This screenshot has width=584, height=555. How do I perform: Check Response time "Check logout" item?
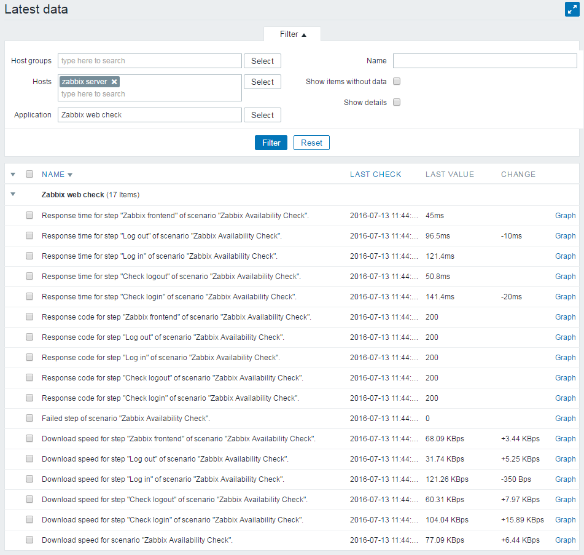click(x=29, y=276)
